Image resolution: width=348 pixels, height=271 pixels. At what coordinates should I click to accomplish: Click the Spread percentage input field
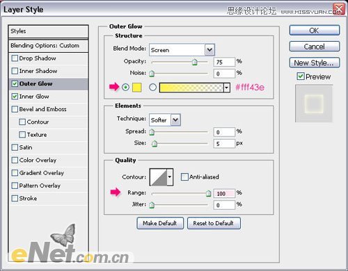(x=224, y=132)
